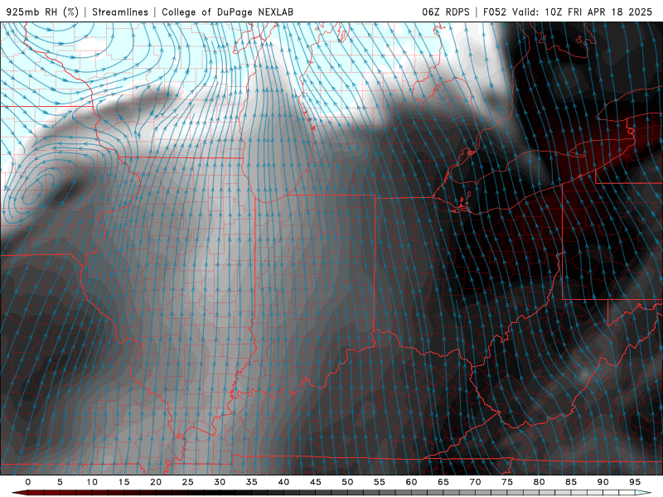
Task: Click the colorbar value "80"
Action: pos(539,482)
